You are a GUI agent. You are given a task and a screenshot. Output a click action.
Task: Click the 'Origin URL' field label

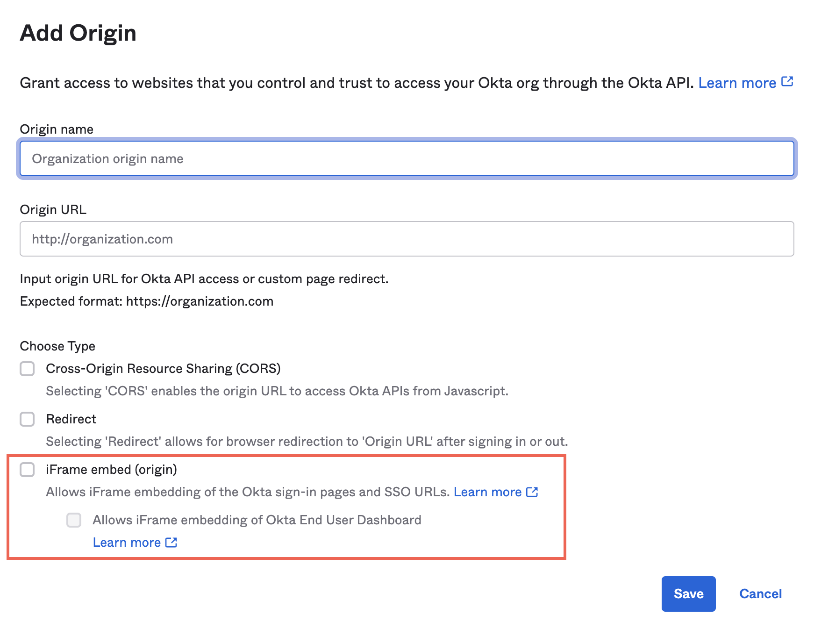(53, 210)
